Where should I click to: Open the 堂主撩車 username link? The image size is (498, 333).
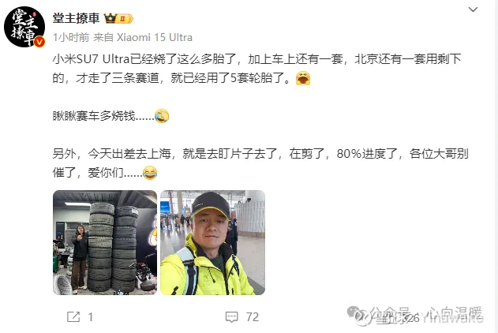click(x=77, y=18)
